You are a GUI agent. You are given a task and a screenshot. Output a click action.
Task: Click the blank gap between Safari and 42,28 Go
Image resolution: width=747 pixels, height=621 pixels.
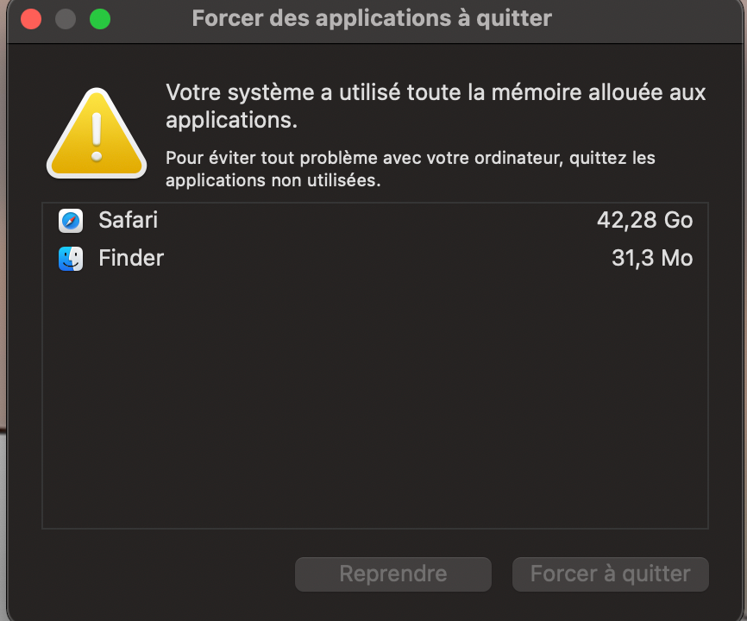[371, 221]
